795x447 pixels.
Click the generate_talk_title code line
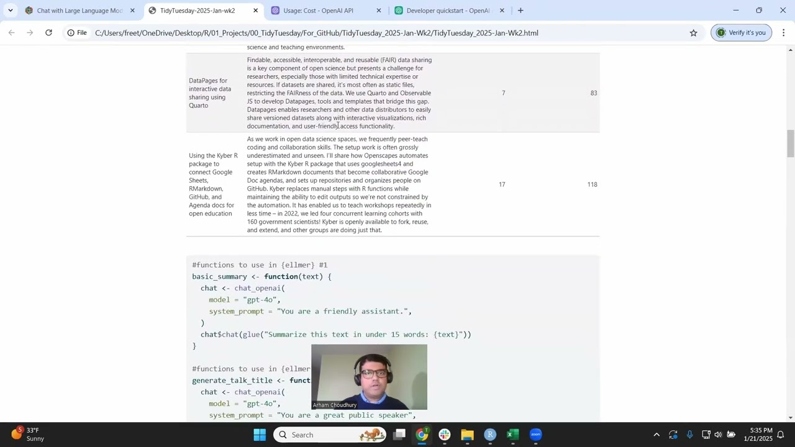[251, 381]
